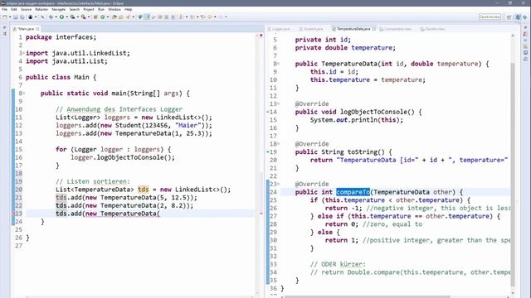Click the Debug bug toolbar icon
Image resolution: width=531 pixels, height=298 pixels.
coord(51,17)
